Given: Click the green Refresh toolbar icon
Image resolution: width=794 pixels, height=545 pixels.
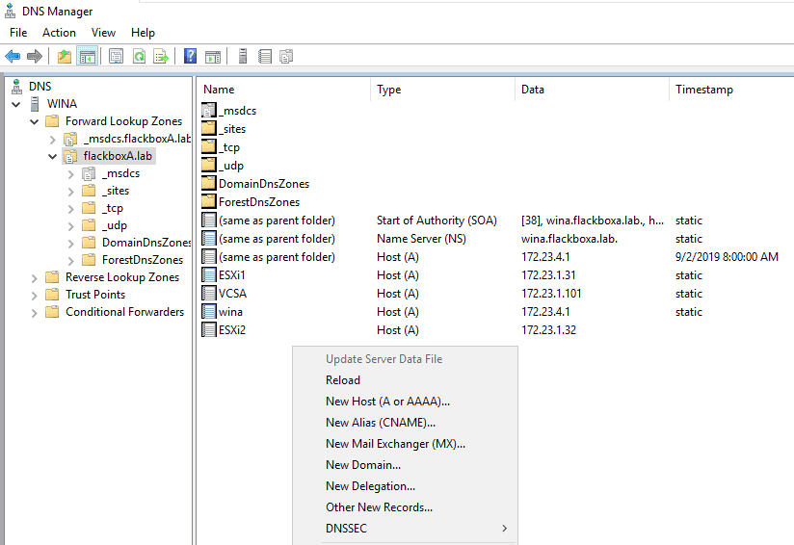Looking at the screenshot, I should point(139,57).
